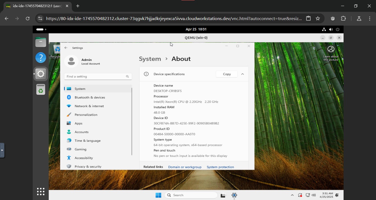Open Bluetooth & devices settings

tap(90, 97)
